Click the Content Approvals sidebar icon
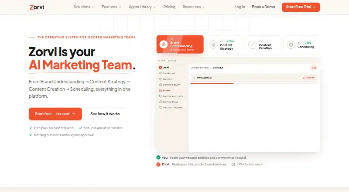 [160, 96]
